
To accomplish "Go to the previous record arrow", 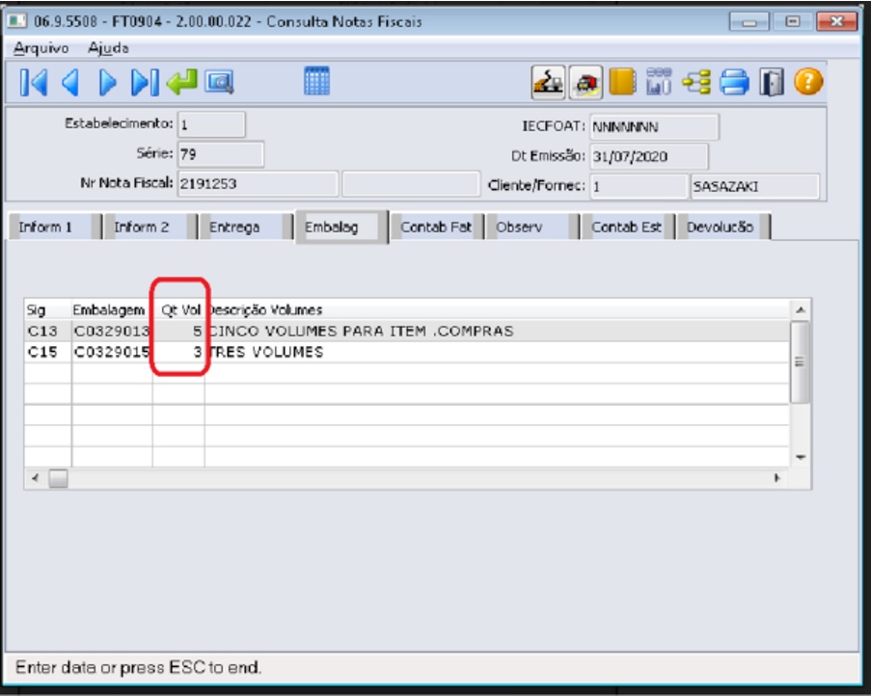I will [70, 83].
